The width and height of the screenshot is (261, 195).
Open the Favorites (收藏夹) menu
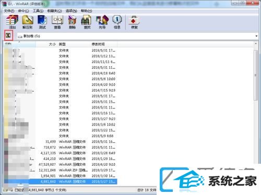pos(54,11)
